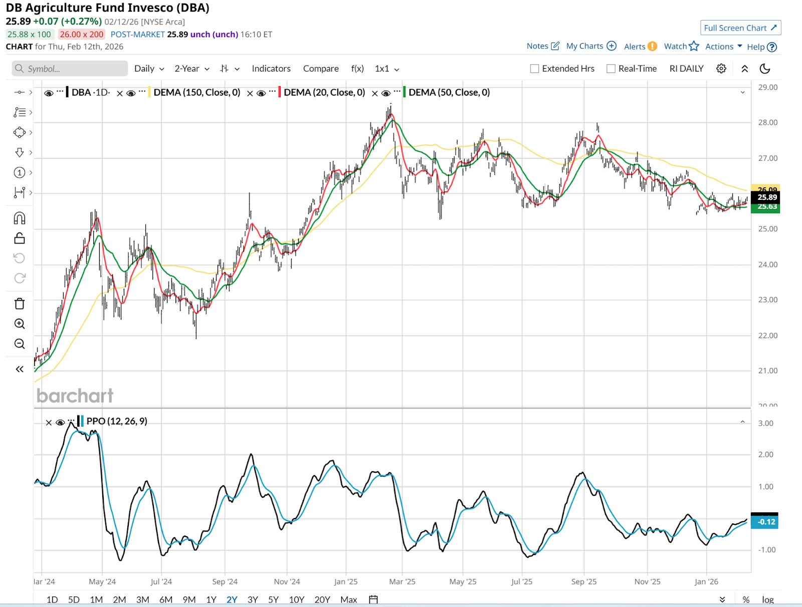Image resolution: width=802 pixels, height=607 pixels.
Task: Open the f(x) expressions tool
Action: 357,69
